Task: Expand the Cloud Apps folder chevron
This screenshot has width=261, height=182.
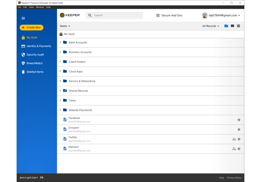Action: tap(60, 71)
